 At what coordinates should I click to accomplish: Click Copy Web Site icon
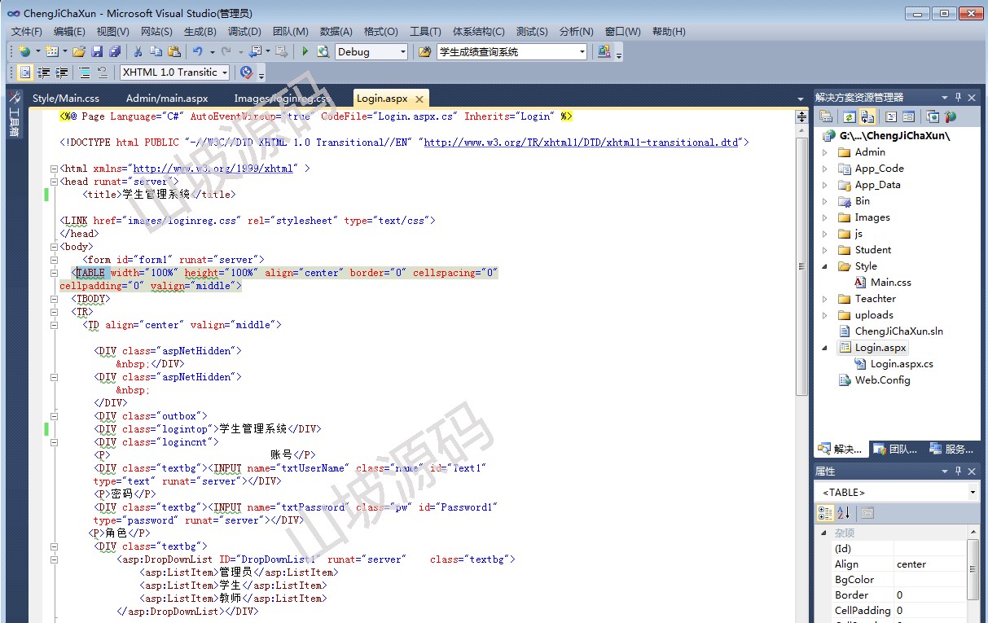coord(933,117)
